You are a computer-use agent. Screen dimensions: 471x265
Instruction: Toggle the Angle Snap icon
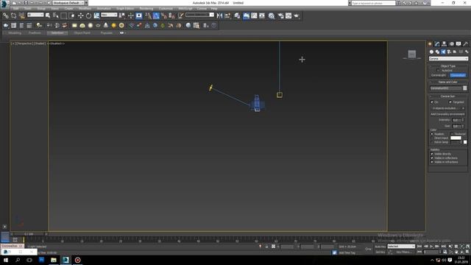click(156, 15)
